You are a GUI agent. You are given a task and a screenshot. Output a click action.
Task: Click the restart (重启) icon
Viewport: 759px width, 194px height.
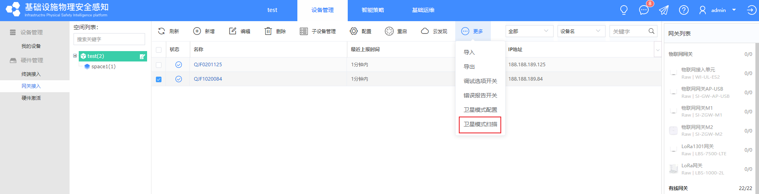click(389, 31)
